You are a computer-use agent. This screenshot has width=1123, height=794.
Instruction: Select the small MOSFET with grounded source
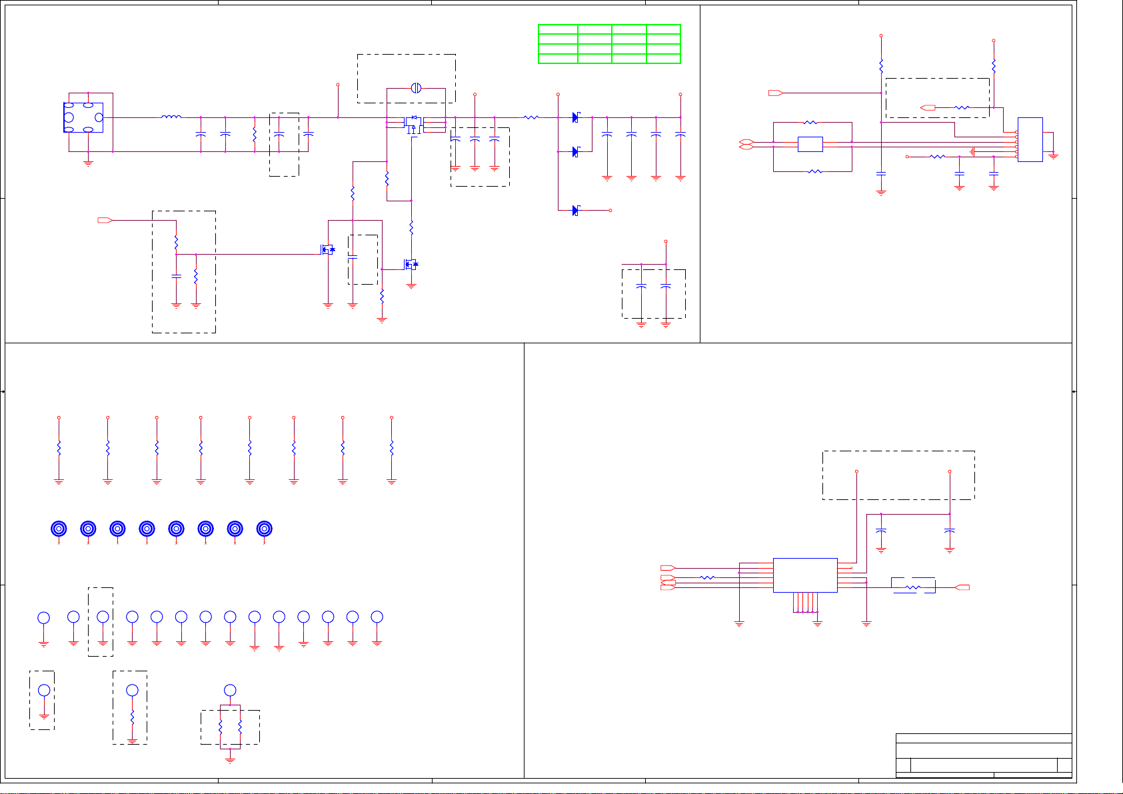[411, 265]
